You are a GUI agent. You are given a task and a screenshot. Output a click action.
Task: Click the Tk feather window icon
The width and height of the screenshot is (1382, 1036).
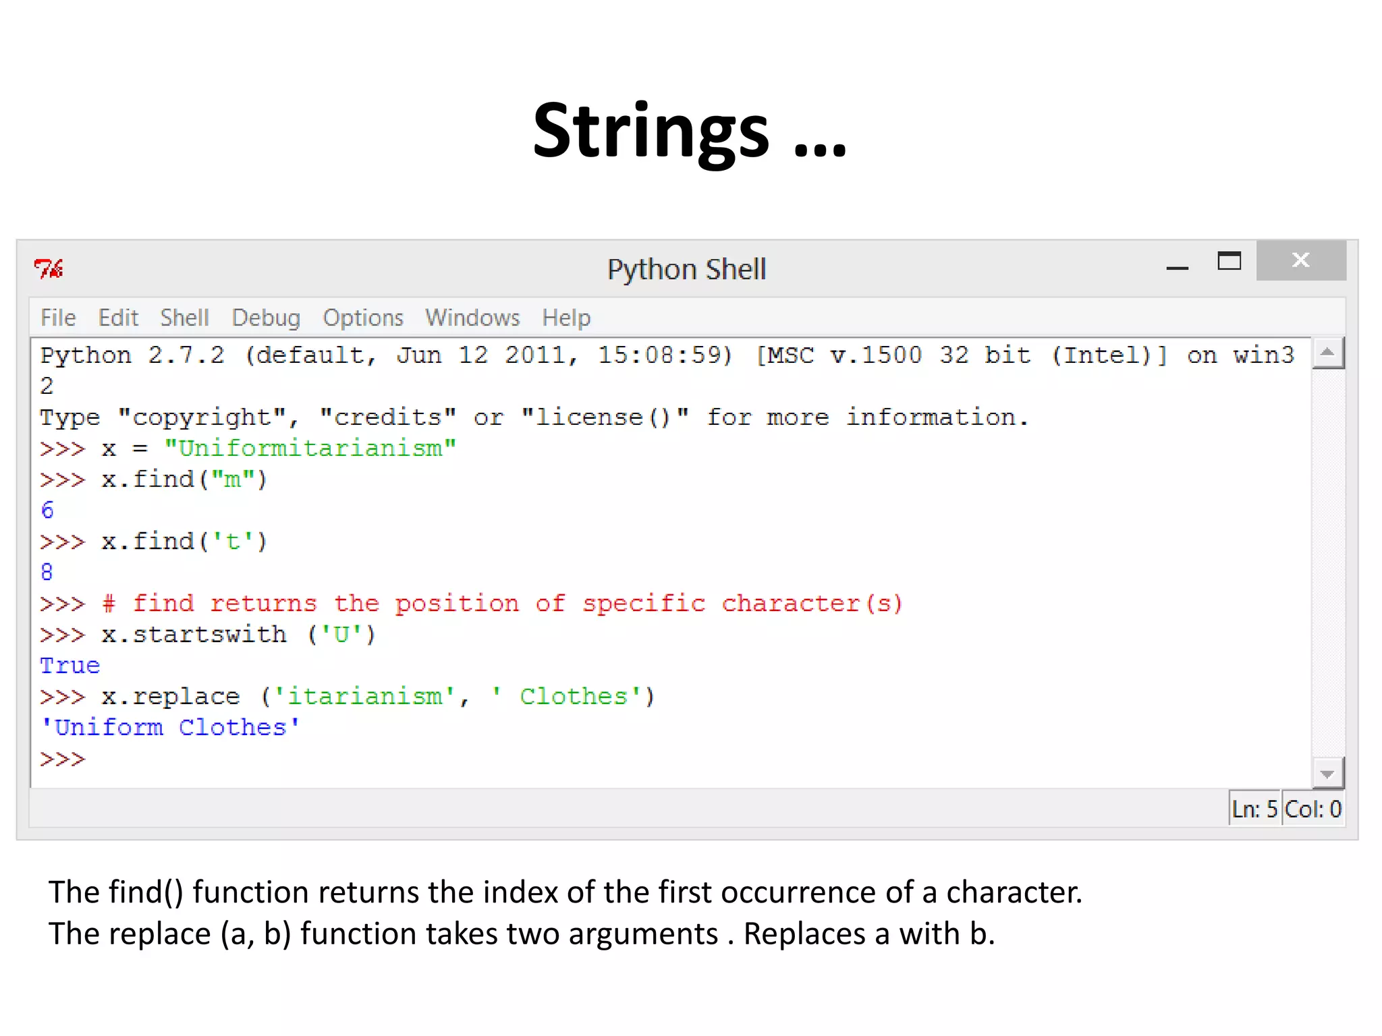coord(49,268)
